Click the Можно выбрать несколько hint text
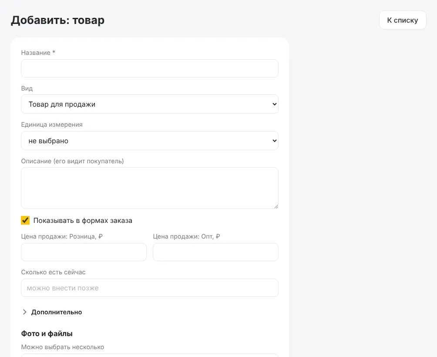 click(x=63, y=347)
